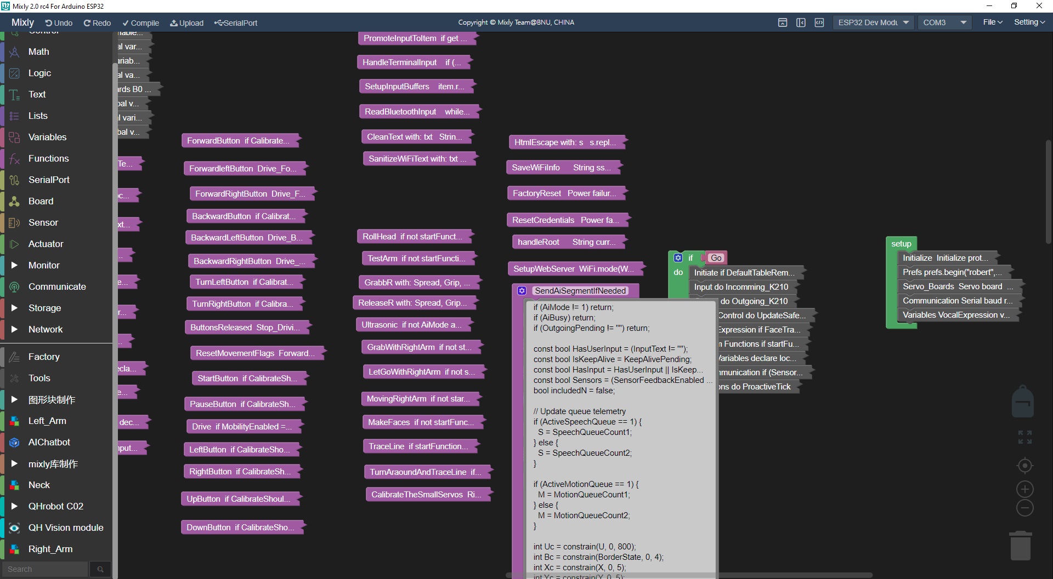This screenshot has width=1053, height=579.
Task: Click the workspace vertical scrollbar
Action: pyautogui.click(x=1048, y=192)
